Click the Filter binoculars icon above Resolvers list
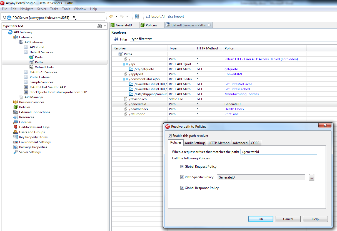 [117, 39]
